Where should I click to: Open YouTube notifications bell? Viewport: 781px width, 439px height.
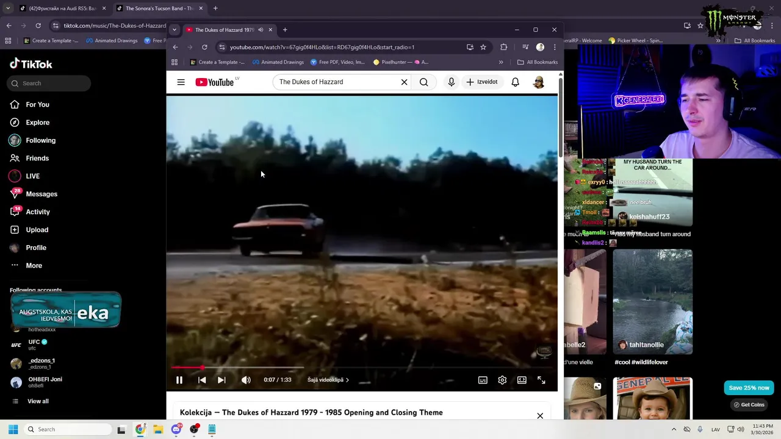tap(515, 82)
